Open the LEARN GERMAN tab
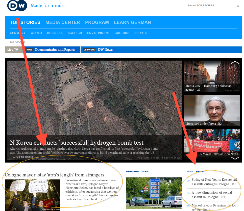Image resolution: width=244 pixels, height=211 pixels. coord(132,22)
